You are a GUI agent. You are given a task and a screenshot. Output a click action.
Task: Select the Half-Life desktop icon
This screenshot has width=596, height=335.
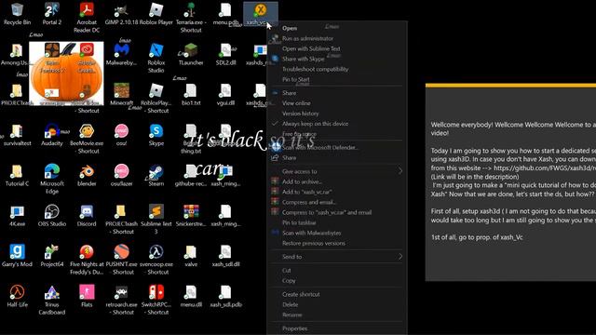(x=17, y=296)
